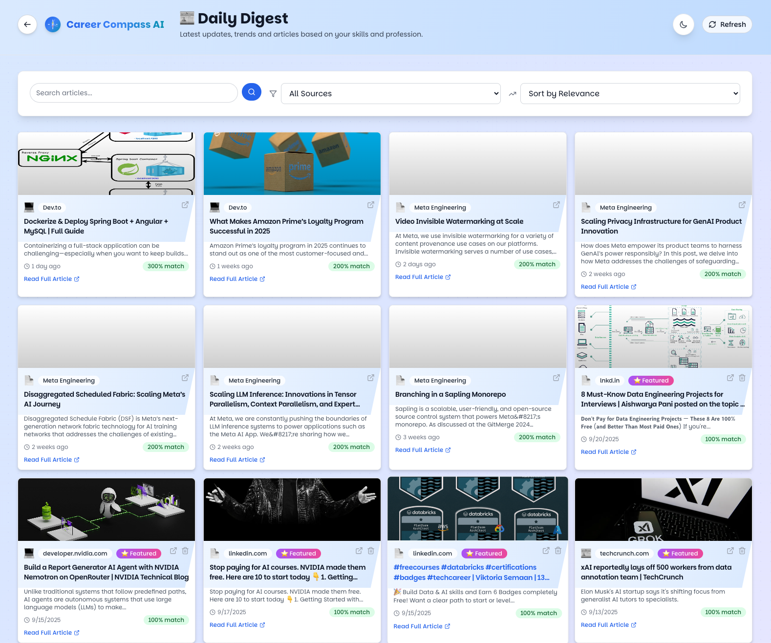
Task: Click the Career Compass AI compass logo
Action: coord(53,24)
